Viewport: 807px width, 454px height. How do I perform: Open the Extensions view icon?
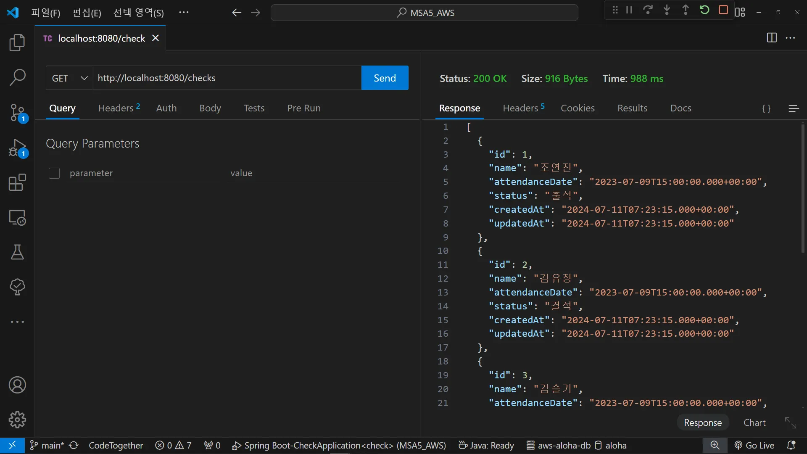tap(17, 183)
